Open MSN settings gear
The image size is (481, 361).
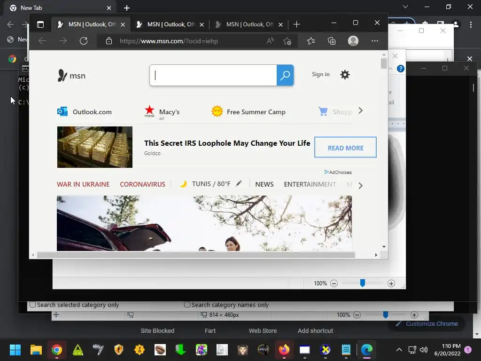point(345,75)
